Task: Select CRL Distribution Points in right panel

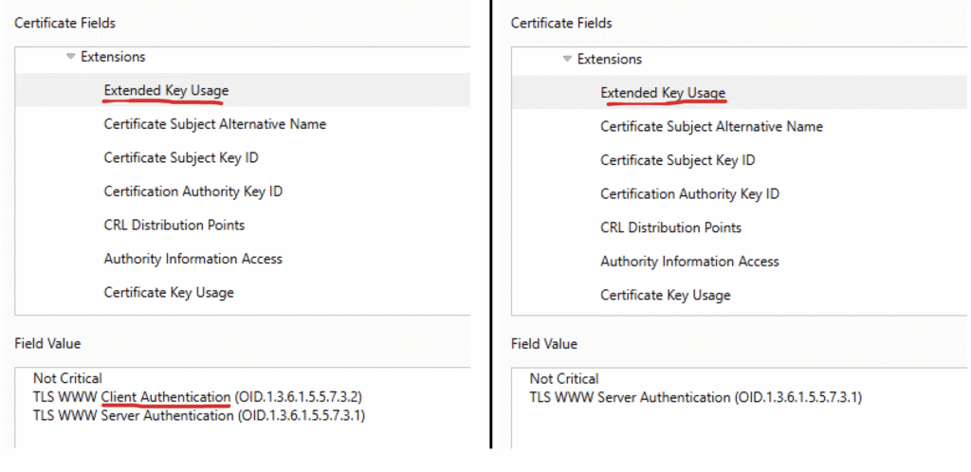Action: (670, 227)
